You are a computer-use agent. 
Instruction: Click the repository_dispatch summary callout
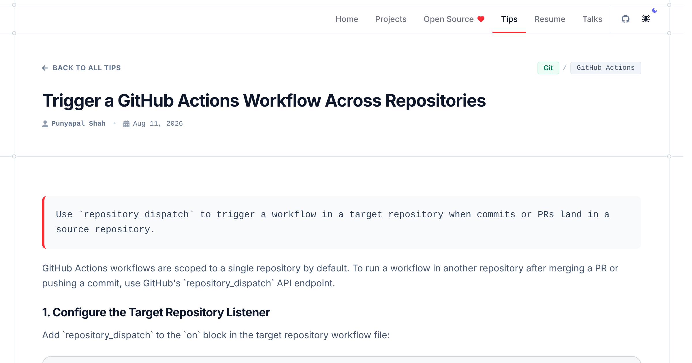point(342,222)
